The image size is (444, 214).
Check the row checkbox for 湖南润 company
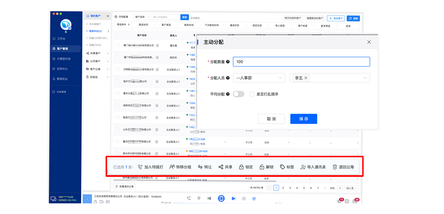[118, 105]
